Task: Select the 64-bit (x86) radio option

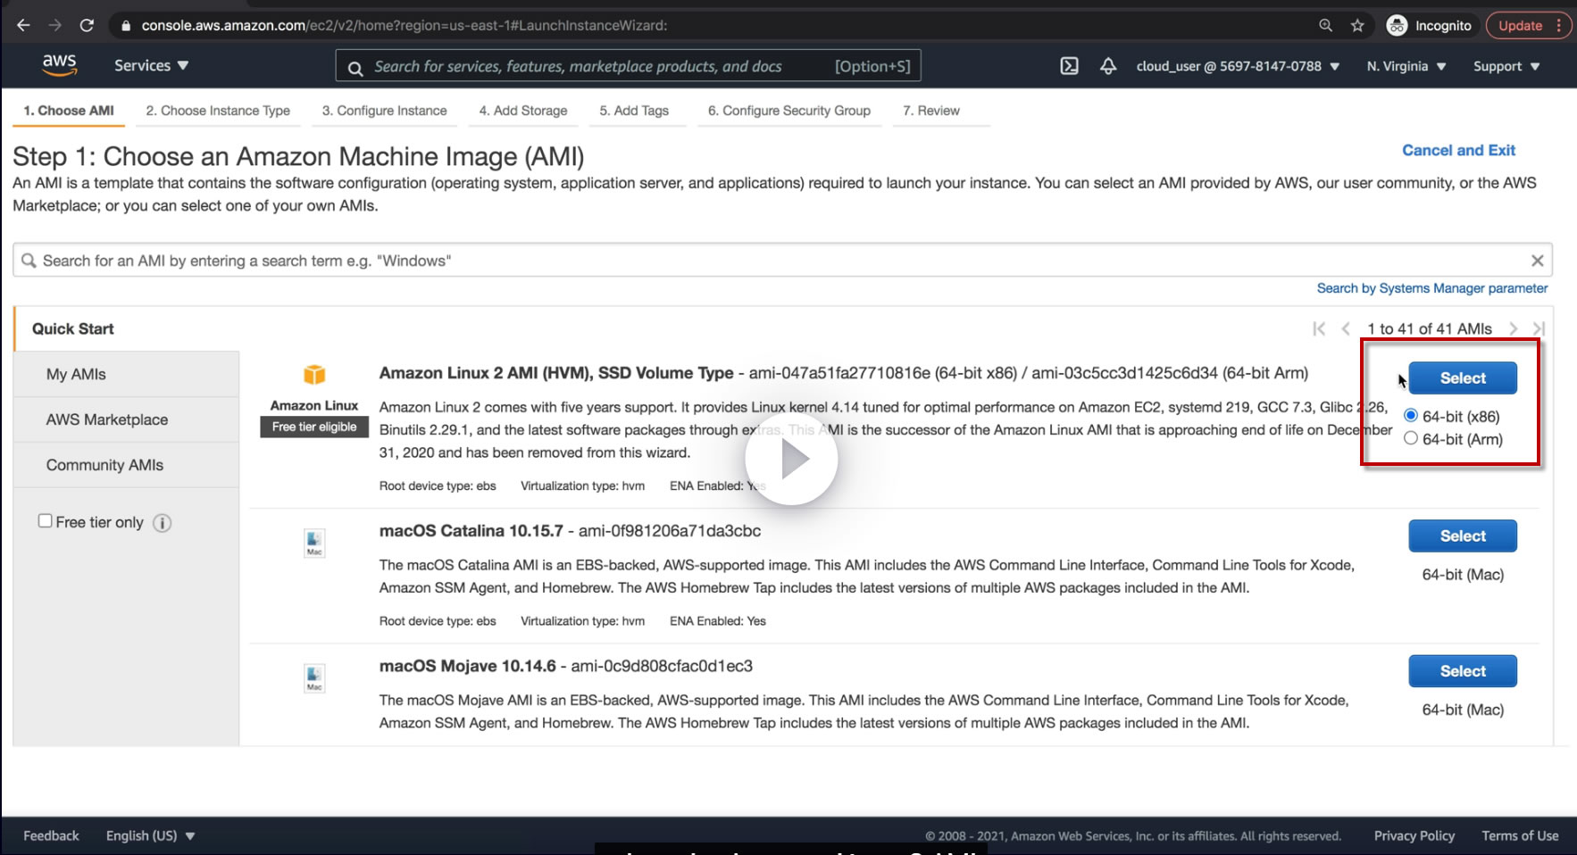Action: pos(1411,416)
